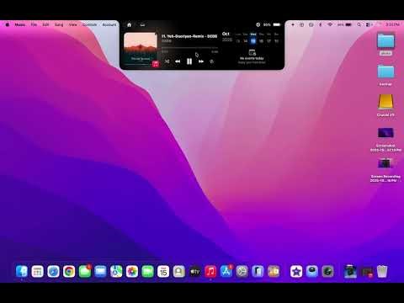Click the battery indicator in the notch panel
The image size is (404, 303).
pos(277,24)
